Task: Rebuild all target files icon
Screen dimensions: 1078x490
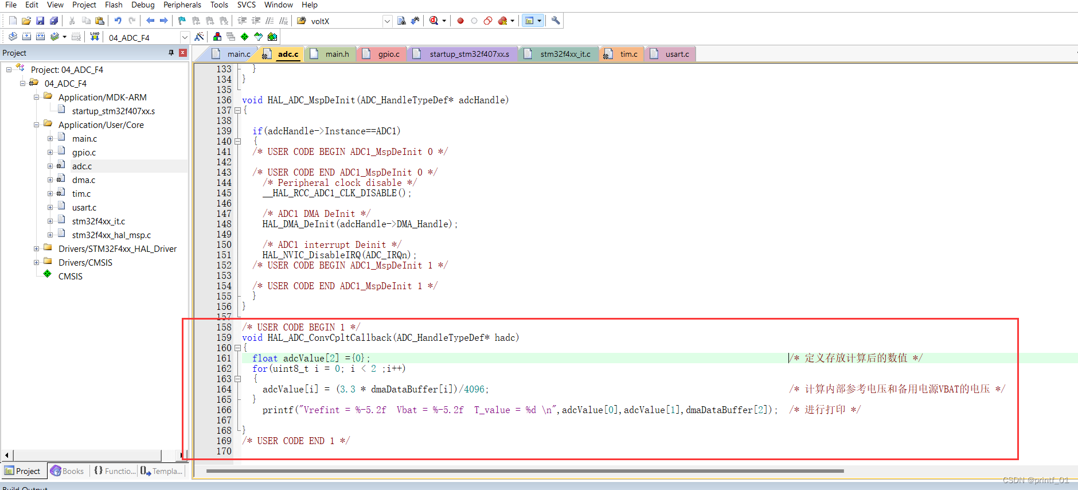Action: click(x=40, y=37)
